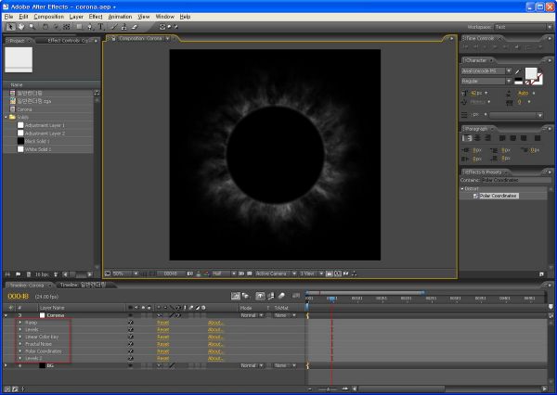Toggle the Motion Blur switch in timeline
The image size is (557, 395).
coord(281,296)
